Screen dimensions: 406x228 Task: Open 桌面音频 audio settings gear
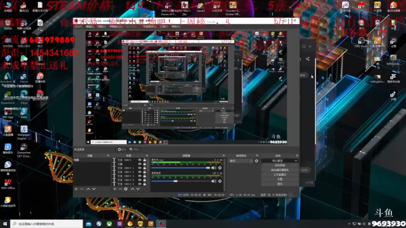click(x=220, y=181)
